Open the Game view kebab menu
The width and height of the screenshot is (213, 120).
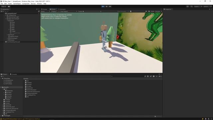click(161, 9)
